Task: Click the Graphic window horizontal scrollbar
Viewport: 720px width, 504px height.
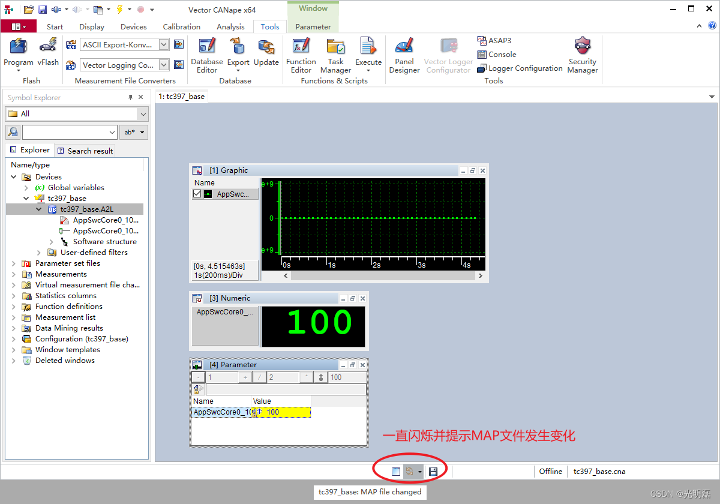Action: tap(383, 276)
